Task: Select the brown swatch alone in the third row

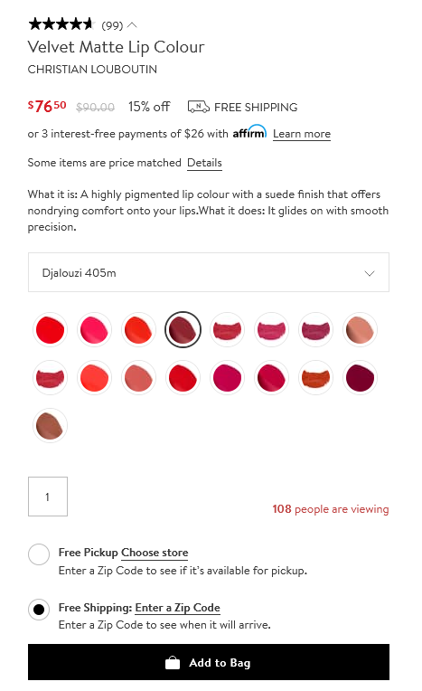Action: point(51,425)
